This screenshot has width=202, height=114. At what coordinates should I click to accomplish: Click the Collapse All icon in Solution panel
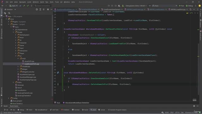(x=44, y=9)
